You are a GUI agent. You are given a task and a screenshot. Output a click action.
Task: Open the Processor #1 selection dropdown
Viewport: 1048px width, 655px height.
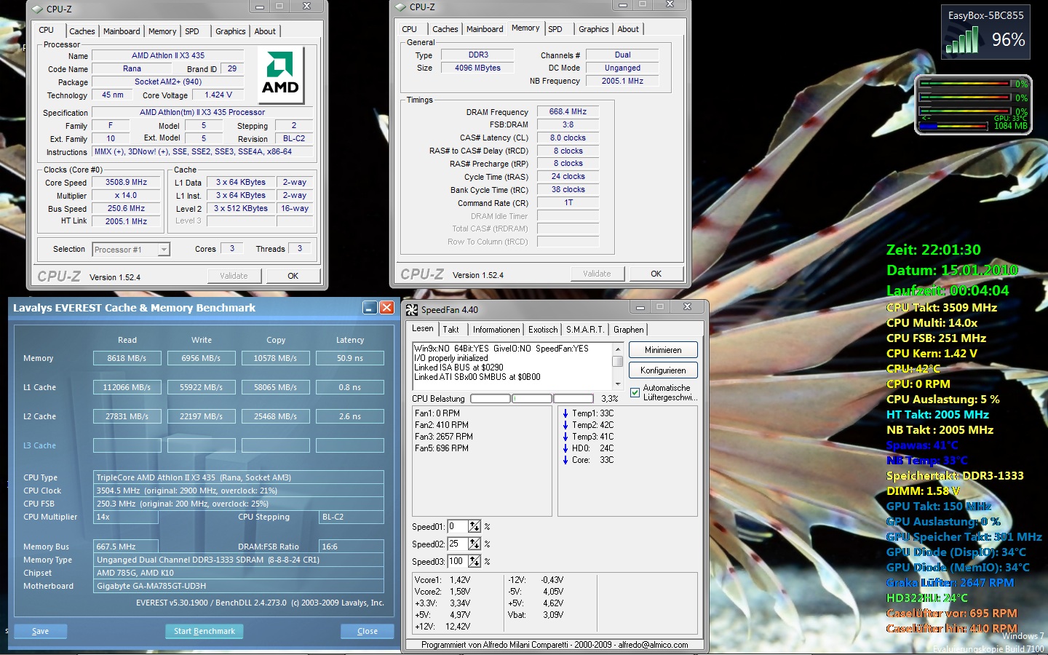pyautogui.click(x=131, y=250)
